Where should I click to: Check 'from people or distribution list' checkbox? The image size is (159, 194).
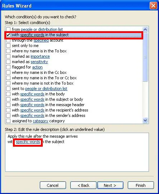tap(8, 29)
